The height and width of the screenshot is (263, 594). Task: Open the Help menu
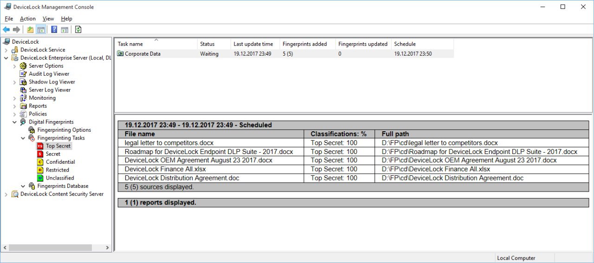pyautogui.click(x=66, y=19)
